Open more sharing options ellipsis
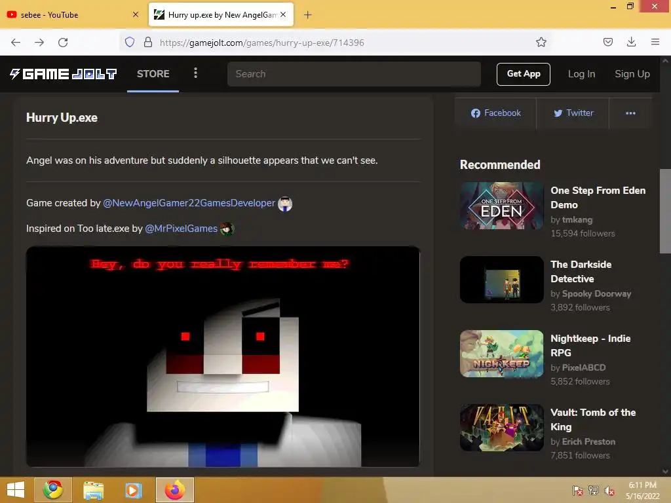 pyautogui.click(x=630, y=113)
